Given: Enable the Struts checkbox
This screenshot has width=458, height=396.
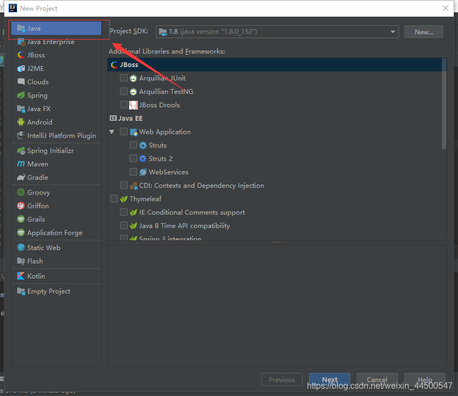Looking at the screenshot, I should 133,145.
